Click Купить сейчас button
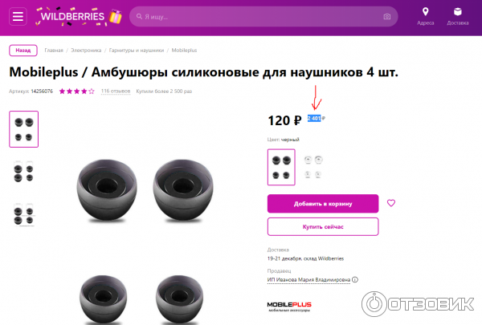Viewport: 482px width, 325px height. point(323,227)
